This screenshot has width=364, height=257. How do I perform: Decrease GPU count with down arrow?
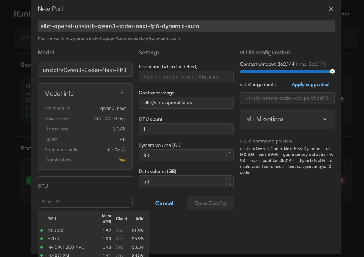230,132
